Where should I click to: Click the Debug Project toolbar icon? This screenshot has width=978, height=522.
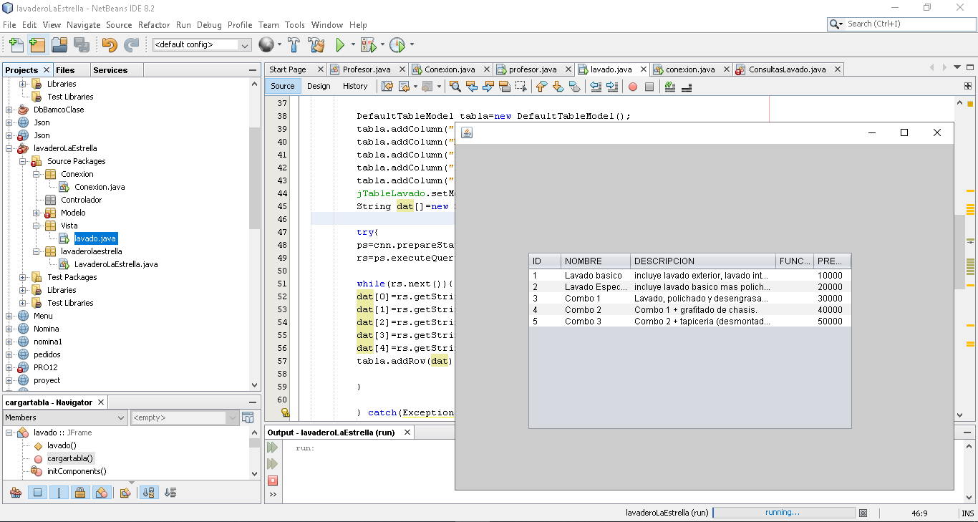tap(368, 45)
